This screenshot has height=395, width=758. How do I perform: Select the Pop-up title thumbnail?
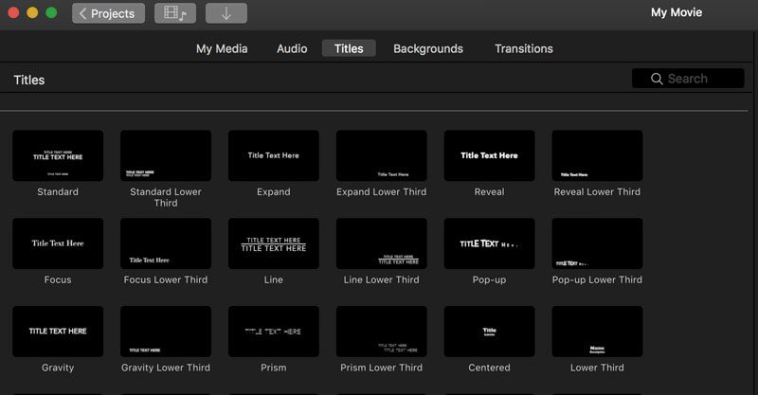[x=489, y=243]
